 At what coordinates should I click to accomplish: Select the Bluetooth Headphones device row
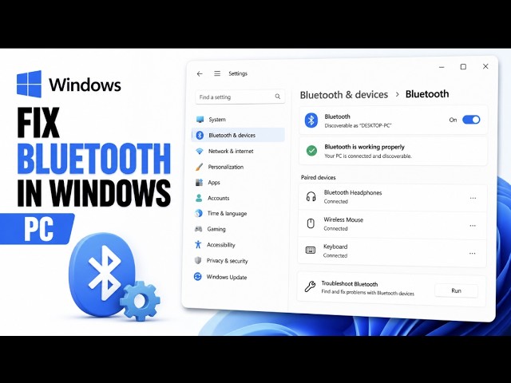point(393,197)
